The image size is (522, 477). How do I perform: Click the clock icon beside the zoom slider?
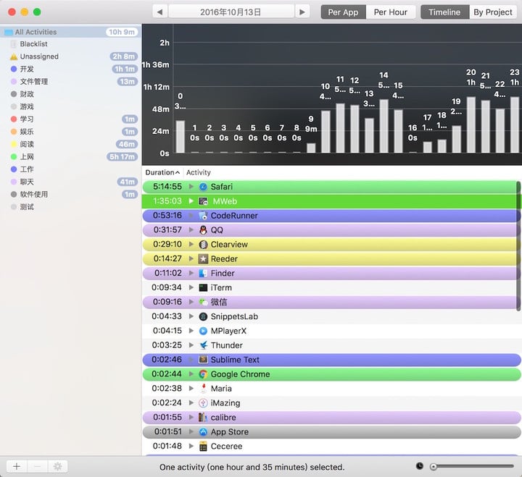[420, 466]
